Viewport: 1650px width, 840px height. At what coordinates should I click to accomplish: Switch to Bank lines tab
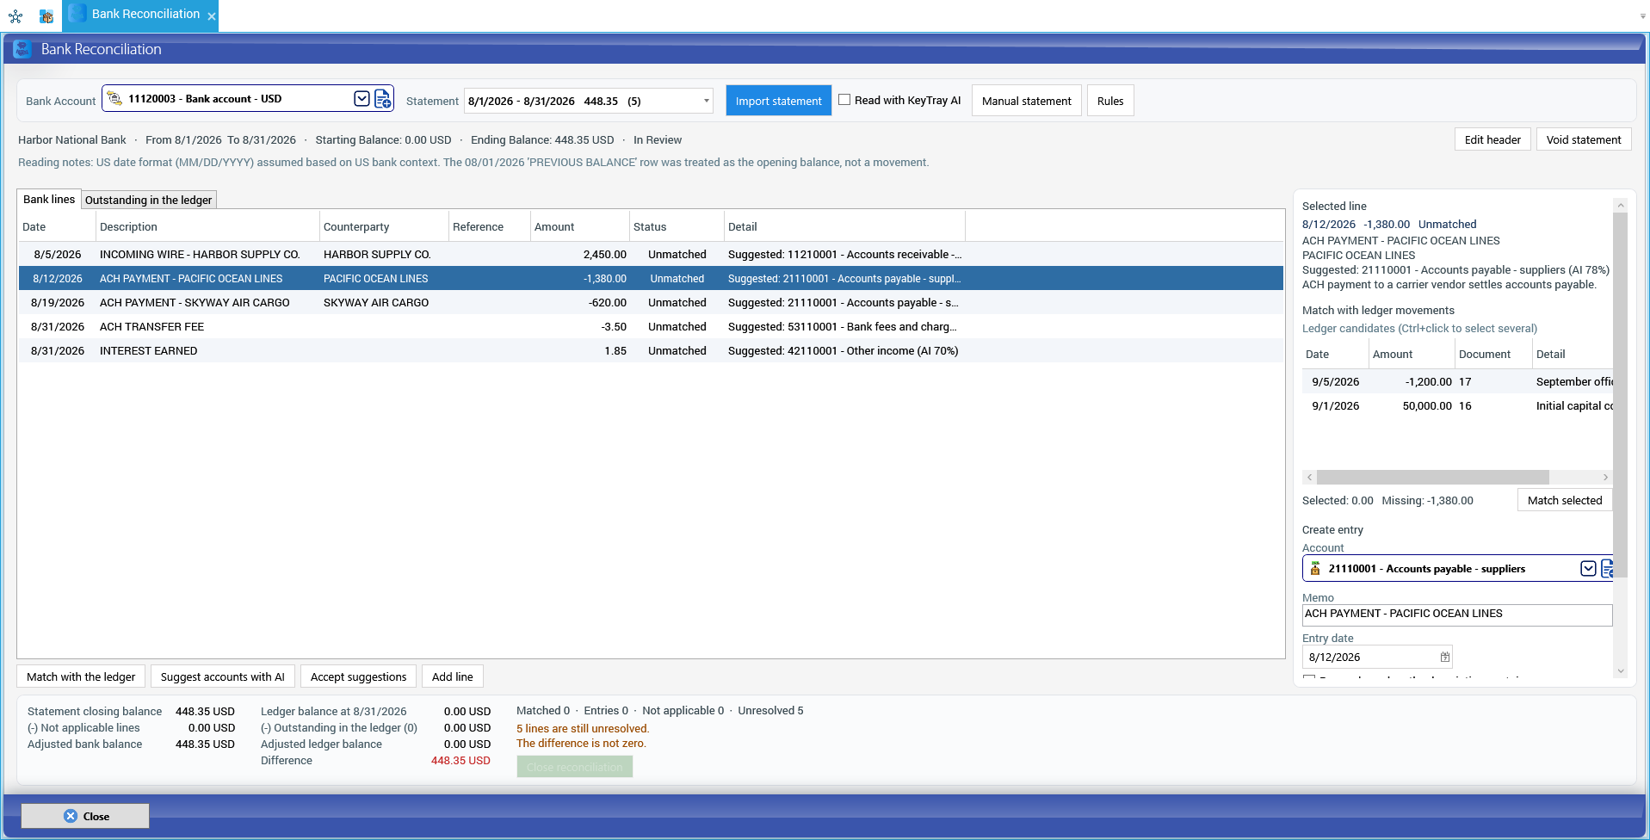[49, 199]
